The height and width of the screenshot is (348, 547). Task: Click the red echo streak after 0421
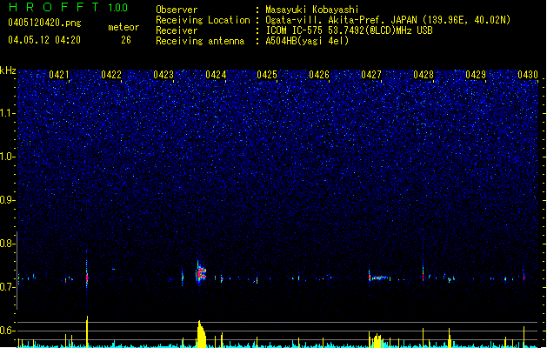pyautogui.click(x=87, y=276)
